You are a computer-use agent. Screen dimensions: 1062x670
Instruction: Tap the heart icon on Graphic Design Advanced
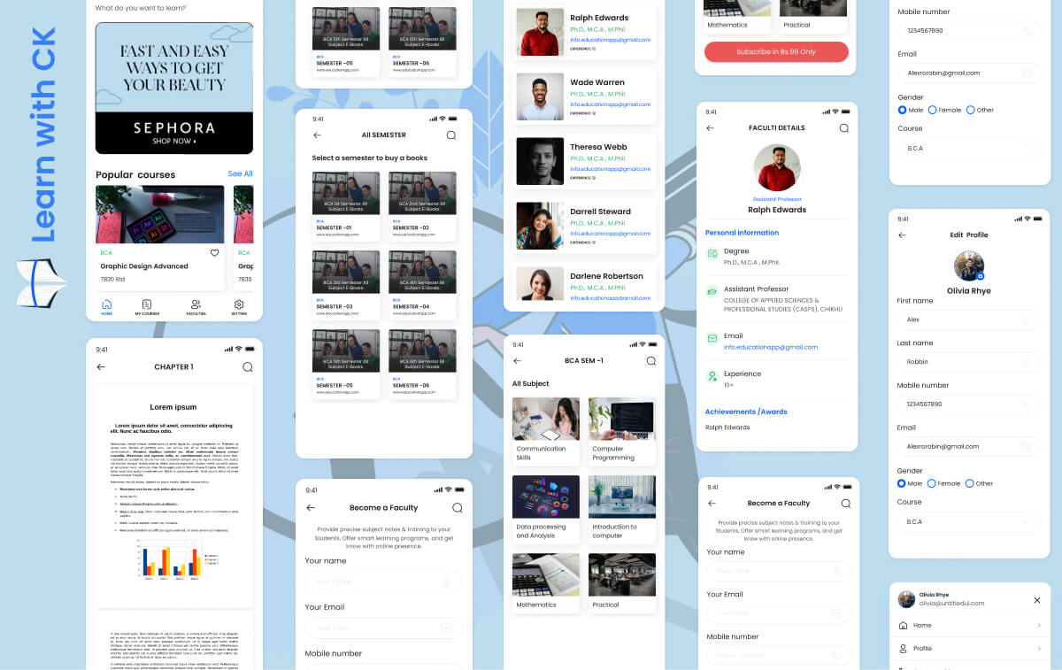(214, 253)
